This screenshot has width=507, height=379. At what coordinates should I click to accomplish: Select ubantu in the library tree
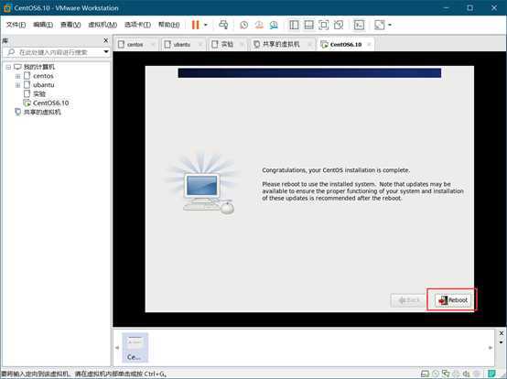(43, 85)
